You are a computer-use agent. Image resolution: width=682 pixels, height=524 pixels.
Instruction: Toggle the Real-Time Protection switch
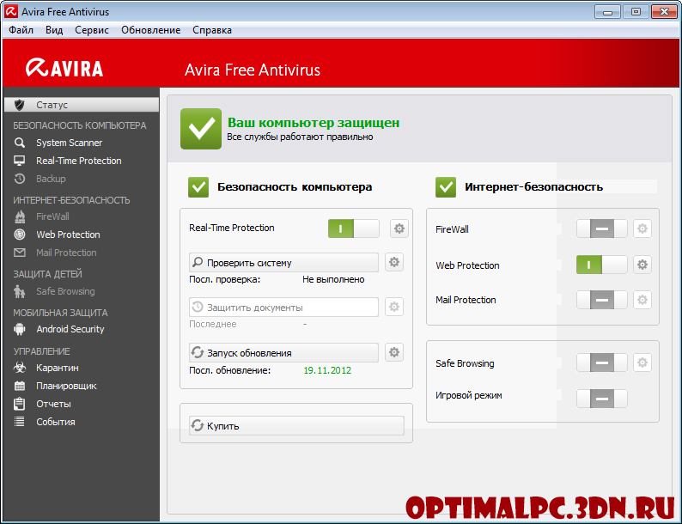354,228
